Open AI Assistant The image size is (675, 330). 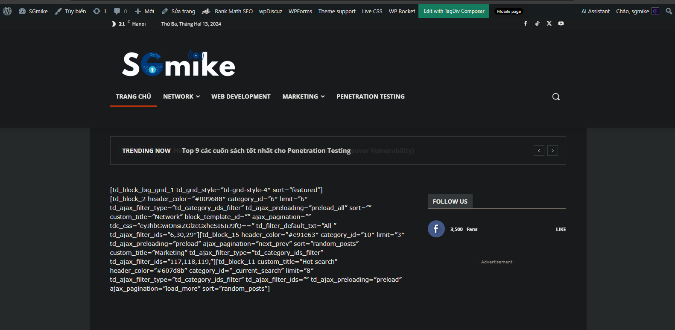pyautogui.click(x=596, y=11)
